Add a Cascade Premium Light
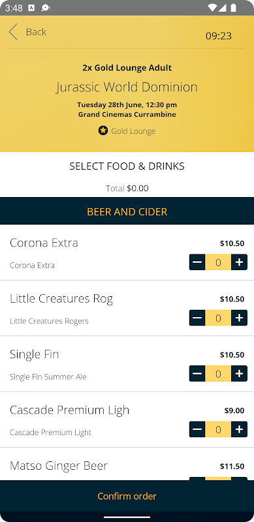The height and width of the screenshot is (522, 254). [x=239, y=429]
